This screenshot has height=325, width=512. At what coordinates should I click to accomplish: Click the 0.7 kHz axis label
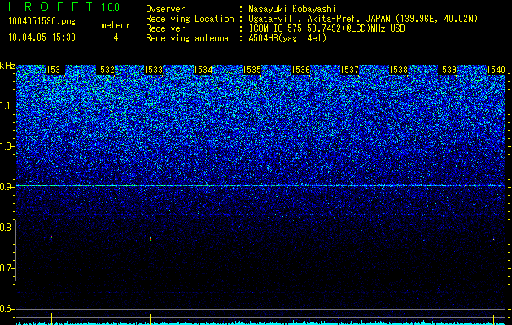[x=7, y=268]
